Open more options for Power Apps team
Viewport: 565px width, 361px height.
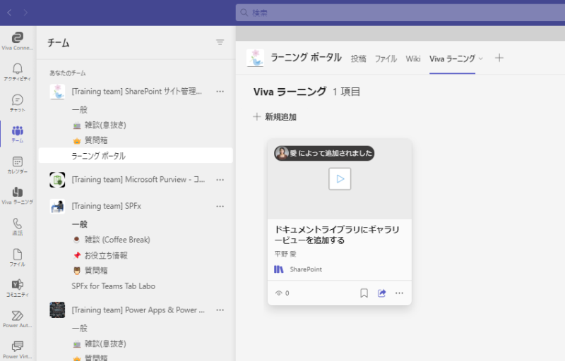[220, 310]
